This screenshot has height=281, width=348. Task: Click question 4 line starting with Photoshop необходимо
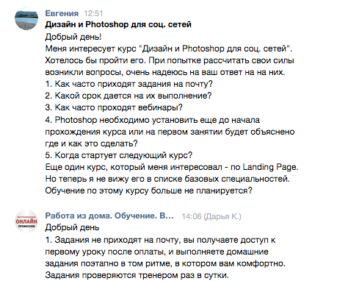click(153, 120)
